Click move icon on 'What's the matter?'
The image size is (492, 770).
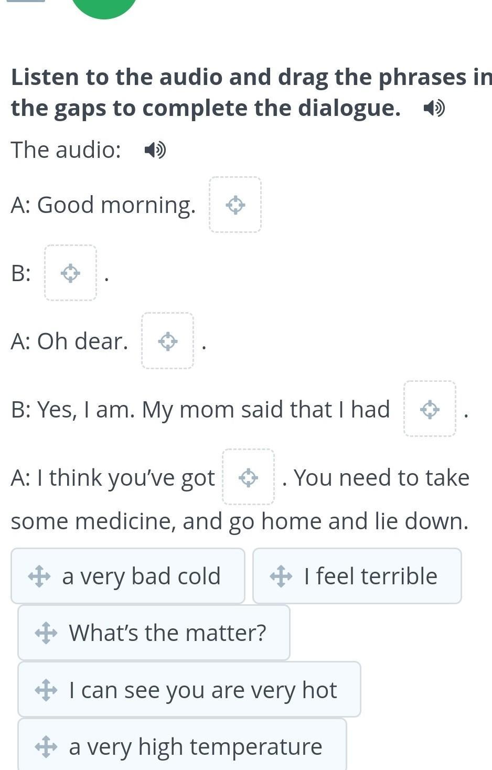(46, 633)
